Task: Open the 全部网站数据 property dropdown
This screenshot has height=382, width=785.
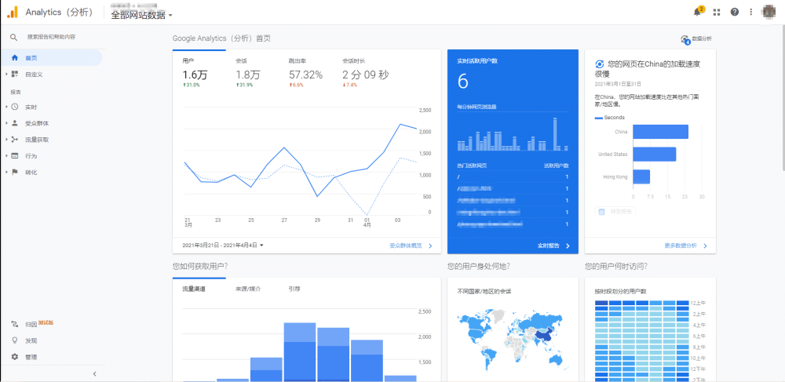Action: pyautogui.click(x=142, y=14)
